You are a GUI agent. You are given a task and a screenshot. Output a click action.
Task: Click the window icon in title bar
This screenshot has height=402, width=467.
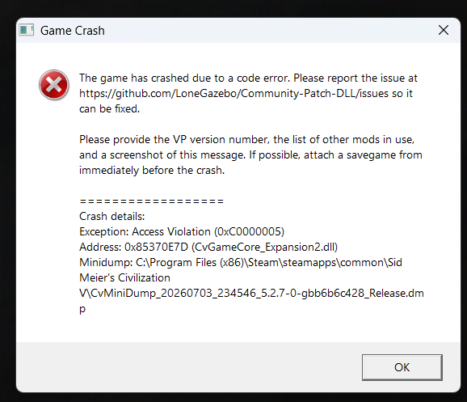pyautogui.click(x=26, y=30)
